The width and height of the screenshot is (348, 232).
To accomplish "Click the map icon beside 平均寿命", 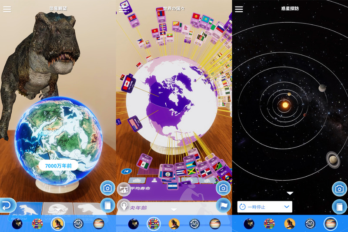I will pos(124,189).
